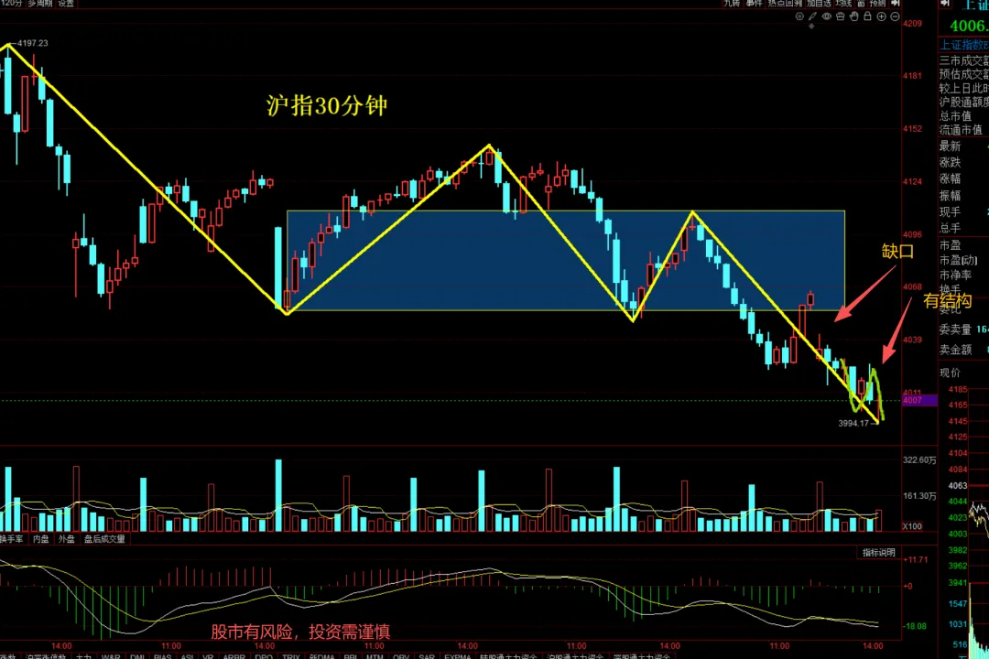Select the 外盘 tab
The height and width of the screenshot is (659, 989).
click(66, 539)
